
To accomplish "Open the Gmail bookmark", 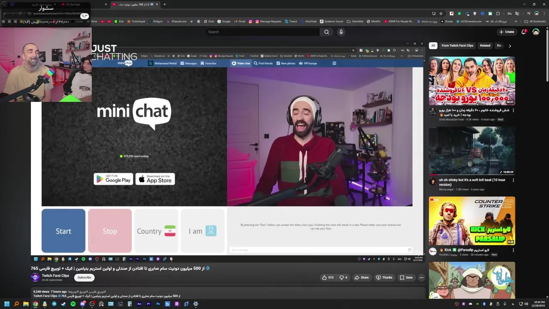I will (239, 21).
